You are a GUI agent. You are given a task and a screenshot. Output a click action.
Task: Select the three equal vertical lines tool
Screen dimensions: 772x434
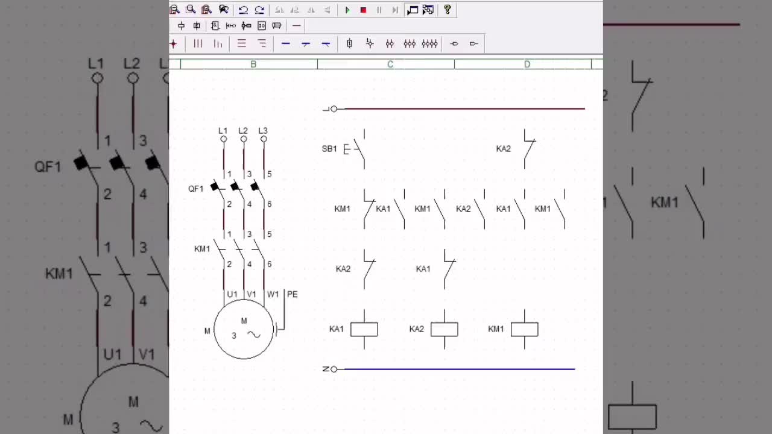click(x=198, y=43)
